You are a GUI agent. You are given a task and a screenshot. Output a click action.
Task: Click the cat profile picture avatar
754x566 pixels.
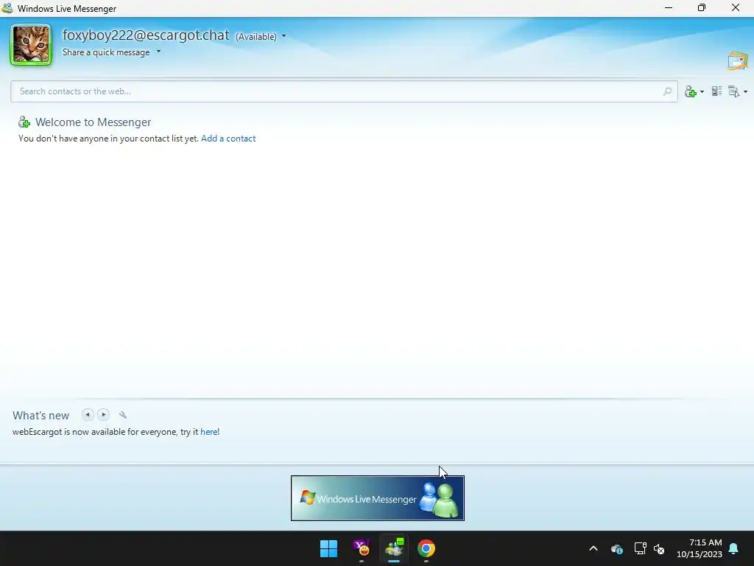(x=31, y=45)
